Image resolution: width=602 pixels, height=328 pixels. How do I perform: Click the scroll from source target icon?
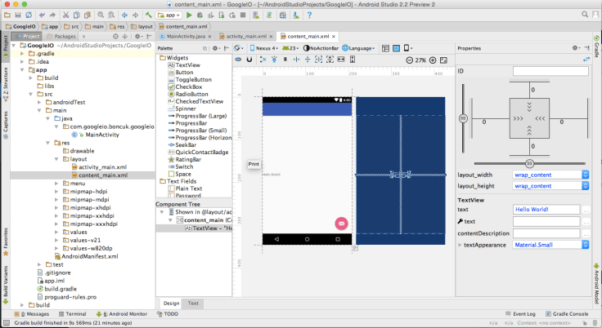115,37
